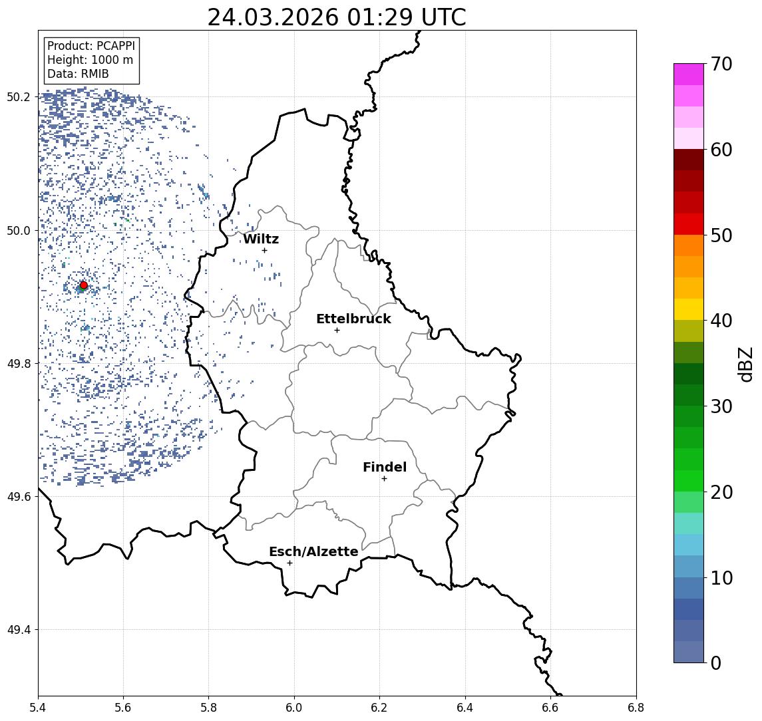
Task: Click the colorbar tick label 30
Action: tap(721, 406)
